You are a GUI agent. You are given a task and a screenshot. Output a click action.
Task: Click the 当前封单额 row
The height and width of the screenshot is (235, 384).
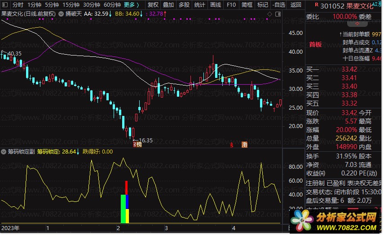(361, 34)
